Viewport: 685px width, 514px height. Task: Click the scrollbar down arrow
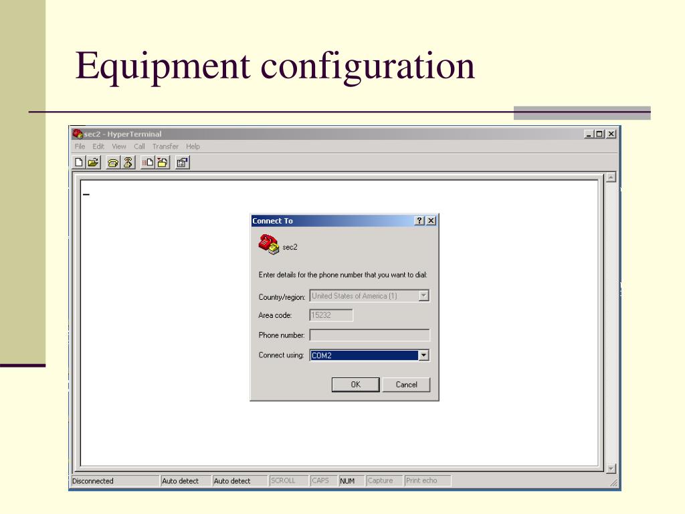point(611,468)
